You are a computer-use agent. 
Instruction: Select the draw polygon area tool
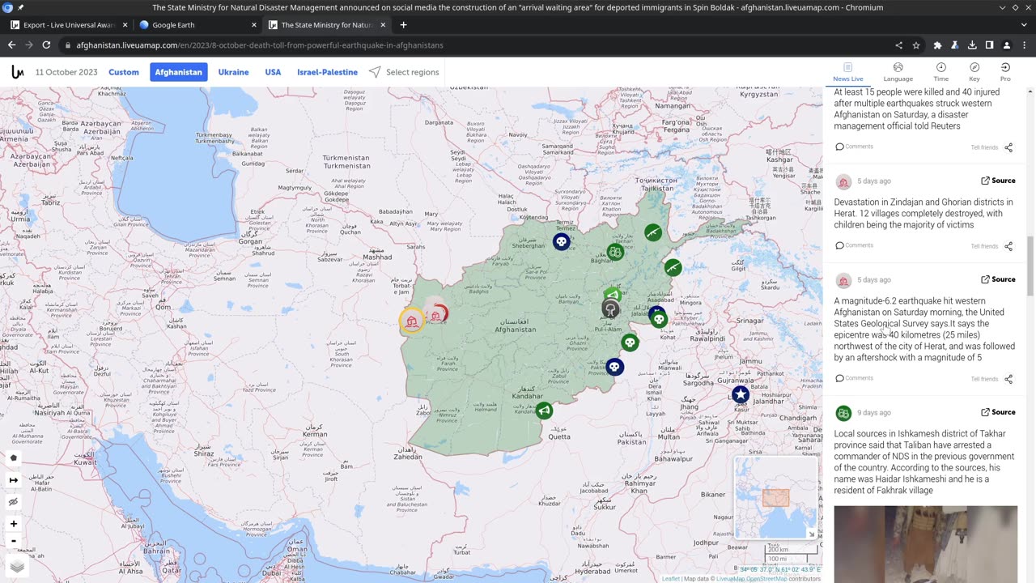14,458
